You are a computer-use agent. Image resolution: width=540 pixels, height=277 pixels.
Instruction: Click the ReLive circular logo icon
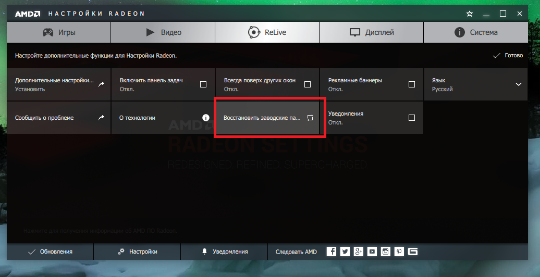[x=254, y=32]
